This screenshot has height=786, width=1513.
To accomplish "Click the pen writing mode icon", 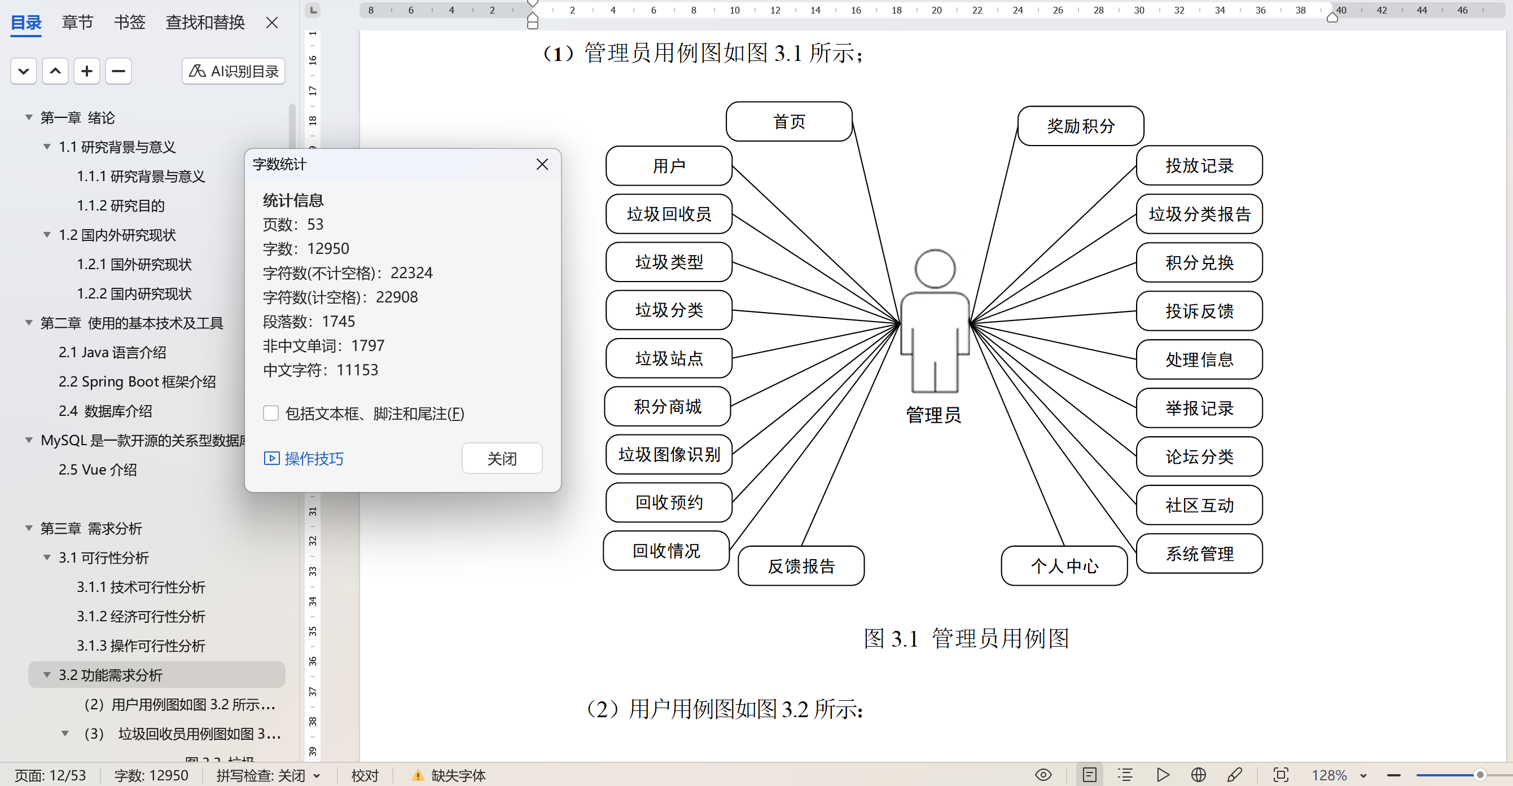I will click(1234, 775).
